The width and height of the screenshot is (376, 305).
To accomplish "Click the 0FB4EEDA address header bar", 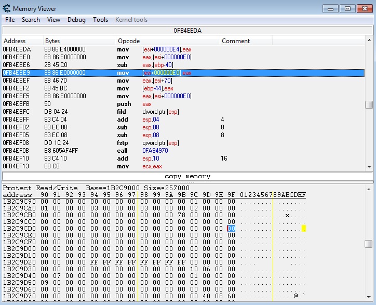I will coord(187,31).
